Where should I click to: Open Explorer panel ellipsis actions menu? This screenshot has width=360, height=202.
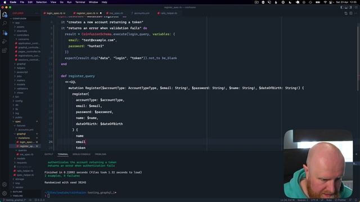(x=37, y=13)
